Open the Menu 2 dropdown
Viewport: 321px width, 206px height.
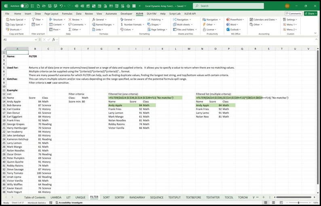coord(296,30)
